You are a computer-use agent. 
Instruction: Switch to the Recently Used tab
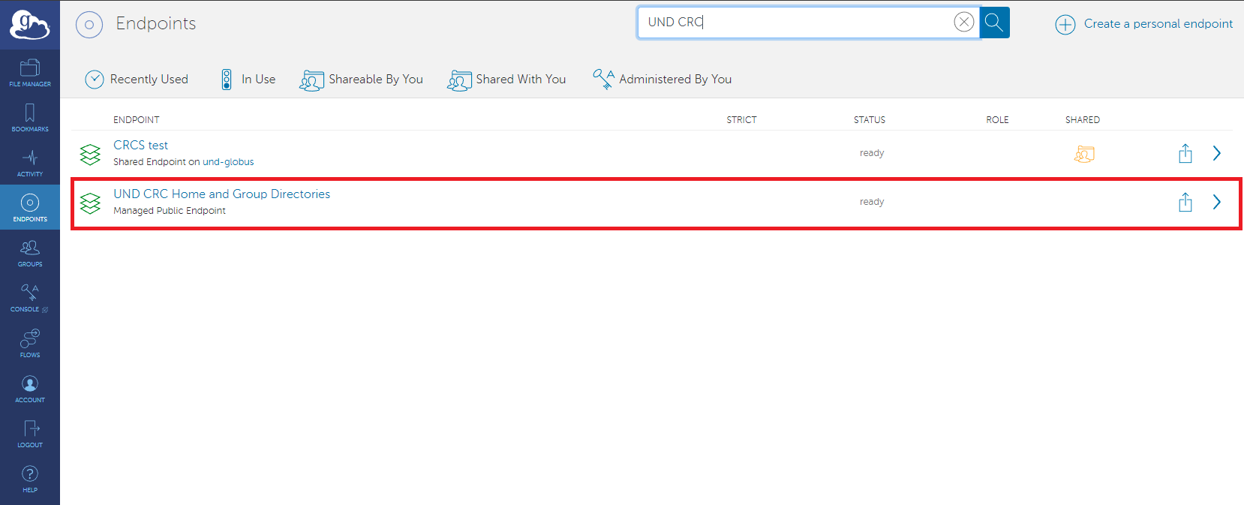[x=137, y=80]
